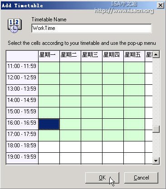Click the 星期三 18:00 - 18:59 cell
The width and height of the screenshot is (166, 189).
(x=92, y=147)
